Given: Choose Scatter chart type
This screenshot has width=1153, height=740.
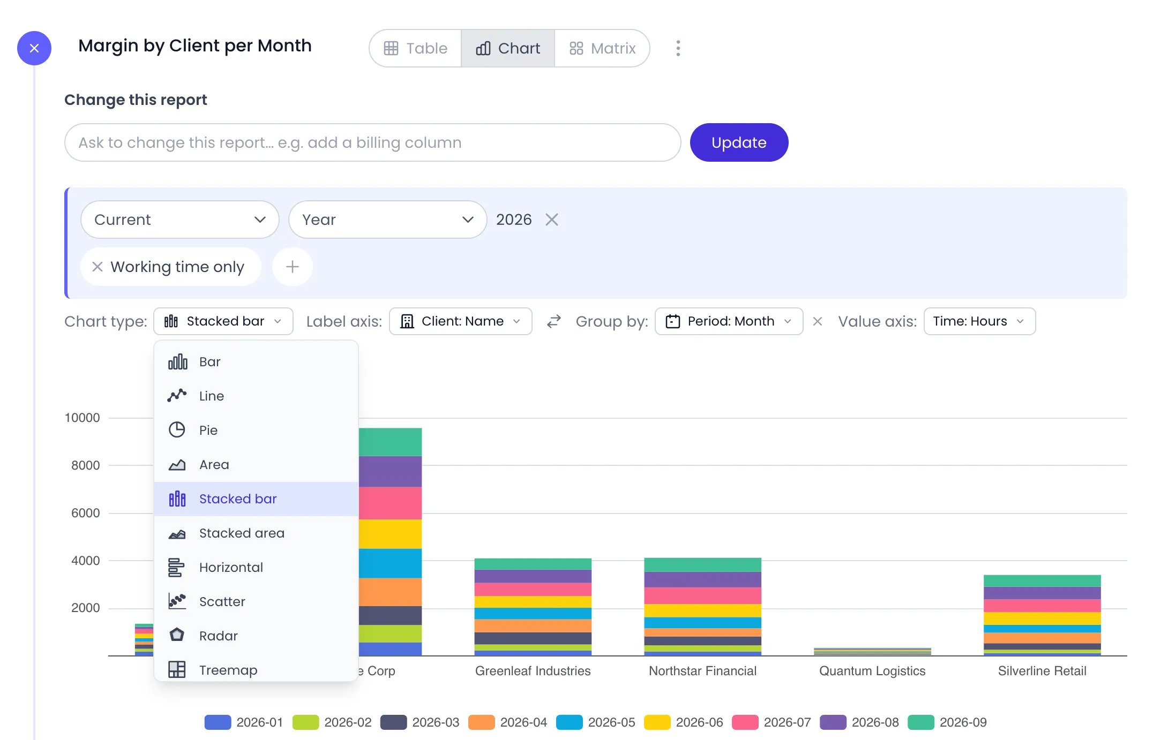Looking at the screenshot, I should click(256, 602).
